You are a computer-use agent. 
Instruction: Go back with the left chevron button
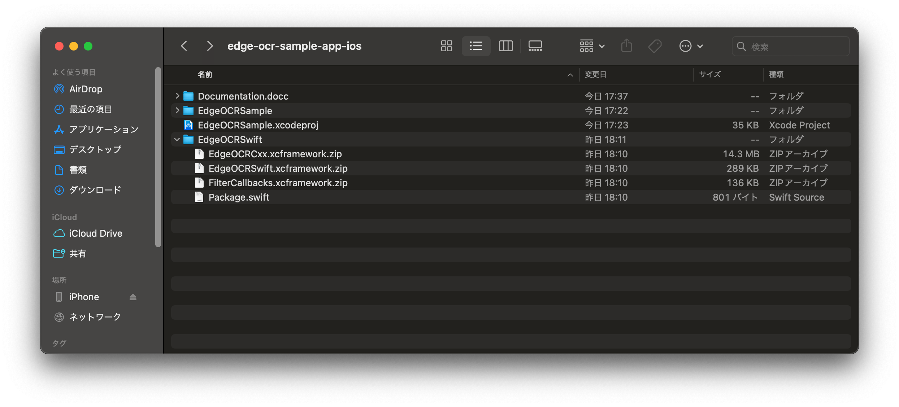click(x=184, y=46)
